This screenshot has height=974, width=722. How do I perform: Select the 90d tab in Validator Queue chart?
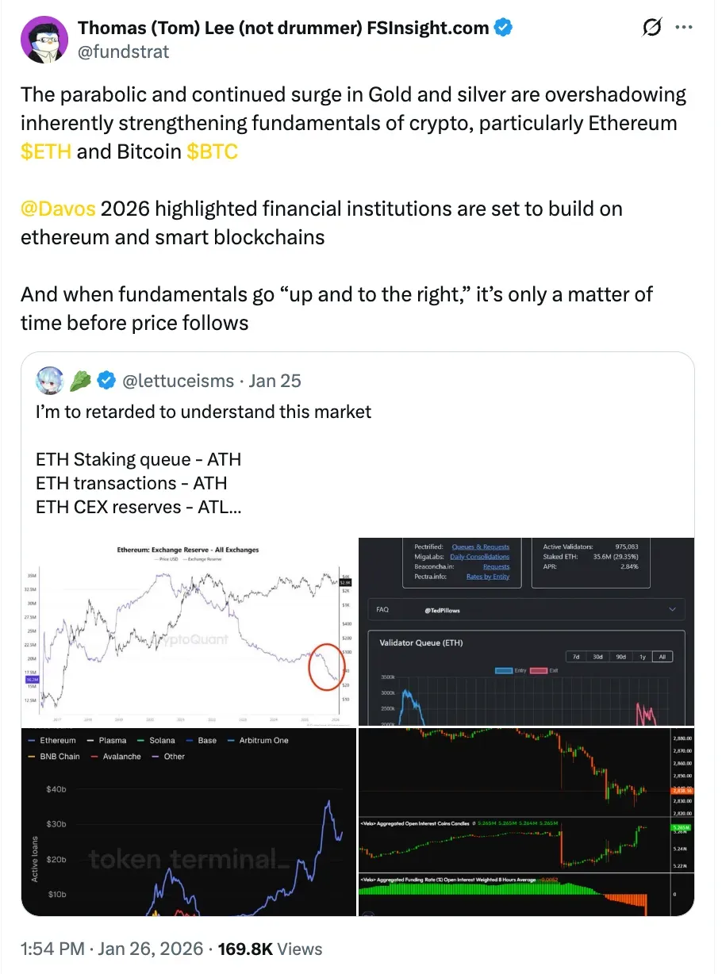pyautogui.click(x=620, y=656)
